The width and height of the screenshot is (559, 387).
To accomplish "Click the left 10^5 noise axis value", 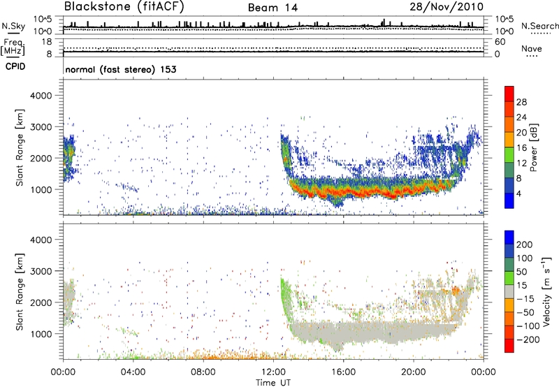I will pyautogui.click(x=43, y=20).
